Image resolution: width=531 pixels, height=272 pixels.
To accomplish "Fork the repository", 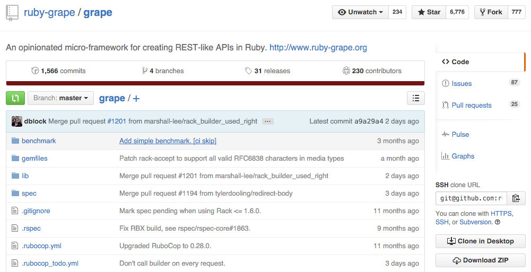I will (x=491, y=12).
